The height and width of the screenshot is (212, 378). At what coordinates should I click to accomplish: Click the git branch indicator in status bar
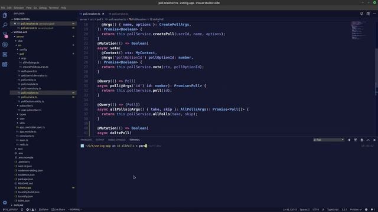(10, 210)
